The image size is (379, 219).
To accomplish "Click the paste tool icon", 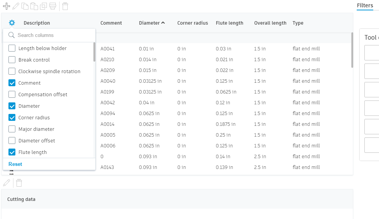I will pyautogui.click(x=34, y=6).
